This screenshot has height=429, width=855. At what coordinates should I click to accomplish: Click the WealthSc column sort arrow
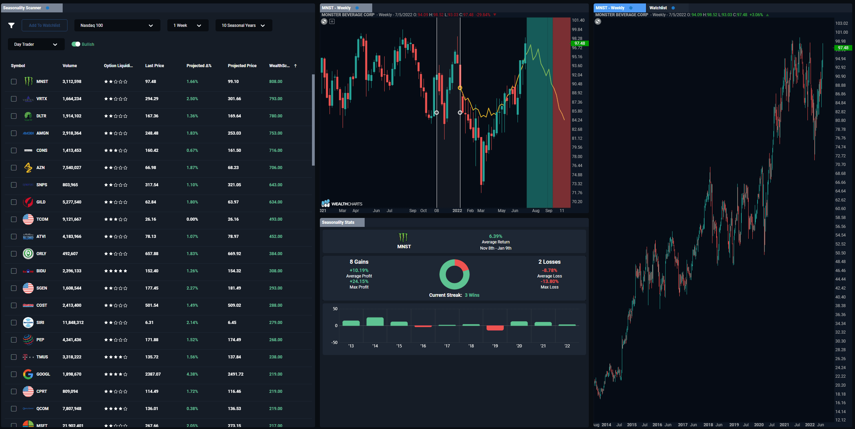tap(295, 66)
